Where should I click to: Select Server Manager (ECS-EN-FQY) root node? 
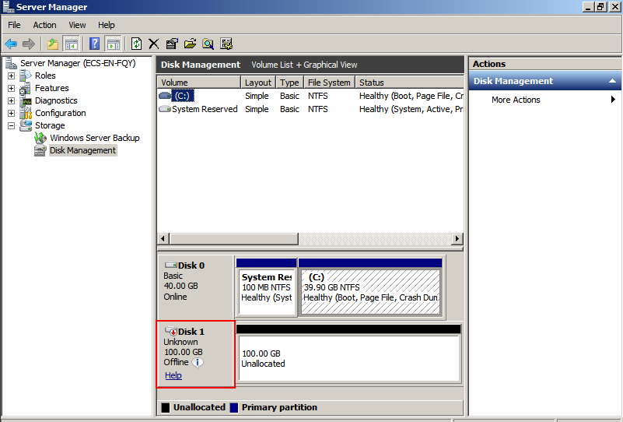click(78, 63)
